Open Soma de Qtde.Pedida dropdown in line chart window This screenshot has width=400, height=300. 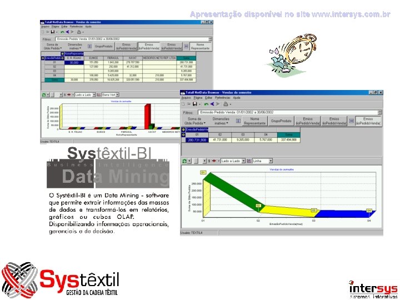[x=194, y=121]
